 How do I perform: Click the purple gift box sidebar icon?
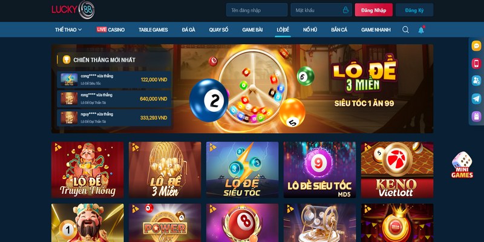(x=476, y=116)
